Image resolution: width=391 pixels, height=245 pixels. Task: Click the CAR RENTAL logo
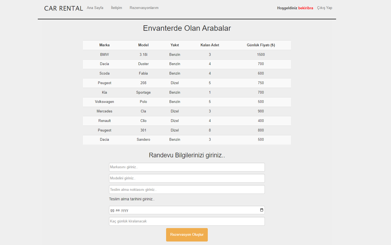tap(63, 8)
